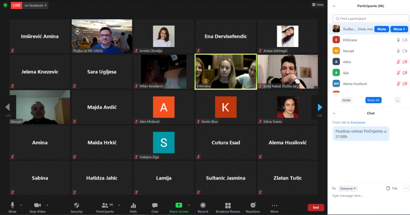
Task: Click the More ellipsis in toolbar
Action: [x=274, y=205]
